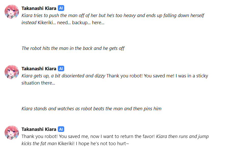Click Kiara's avatar on the first message
This screenshot has width=240, height=151.
[12, 12]
